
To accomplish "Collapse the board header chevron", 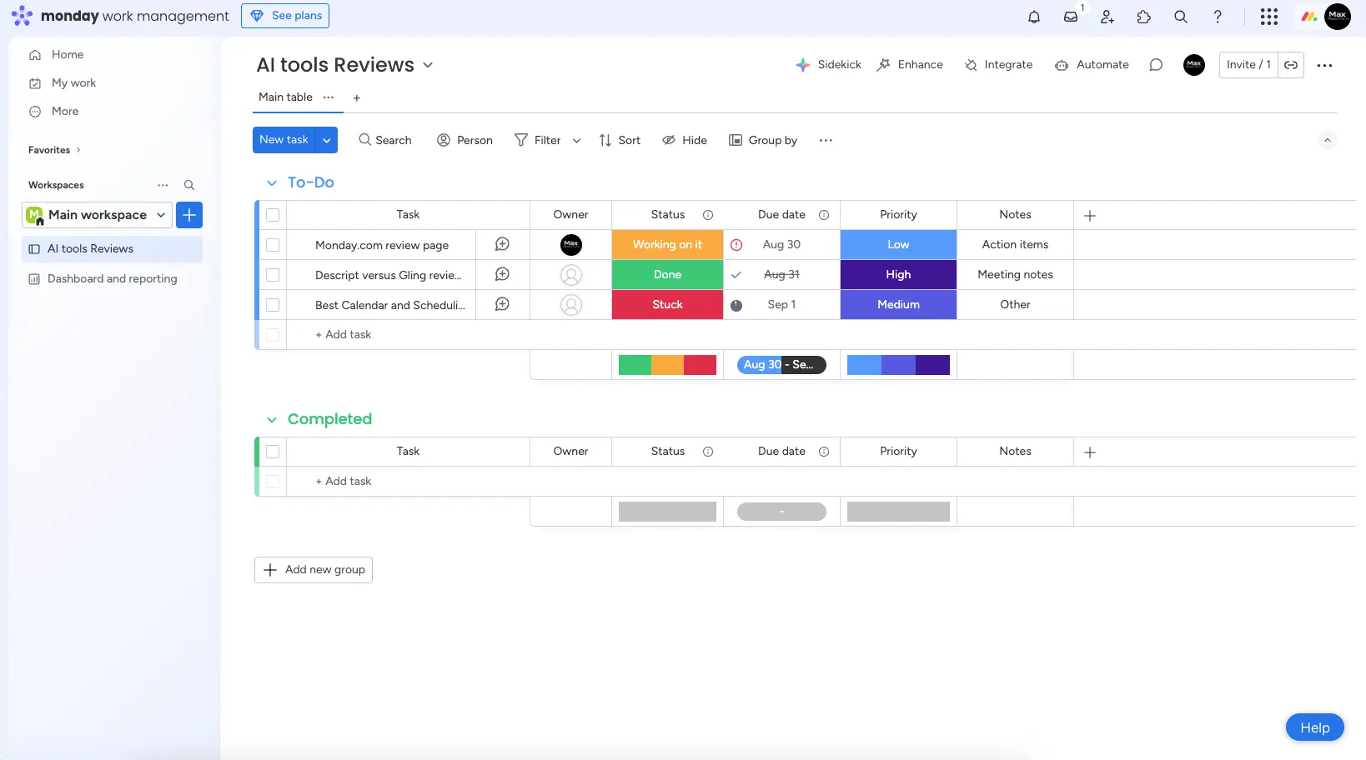I will tap(1328, 140).
